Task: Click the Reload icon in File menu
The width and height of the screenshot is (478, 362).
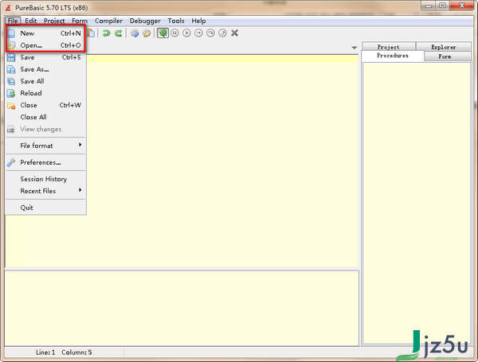Action: 11,93
